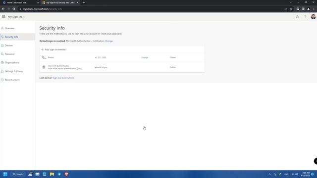
Task: Open the Brave browser taskbar icon
Action: point(66,174)
